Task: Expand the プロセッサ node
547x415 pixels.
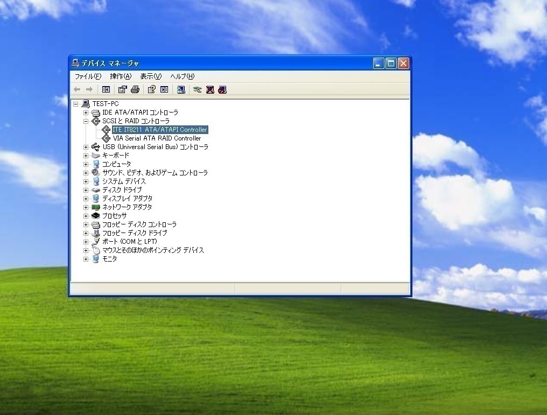Action: [x=86, y=216]
